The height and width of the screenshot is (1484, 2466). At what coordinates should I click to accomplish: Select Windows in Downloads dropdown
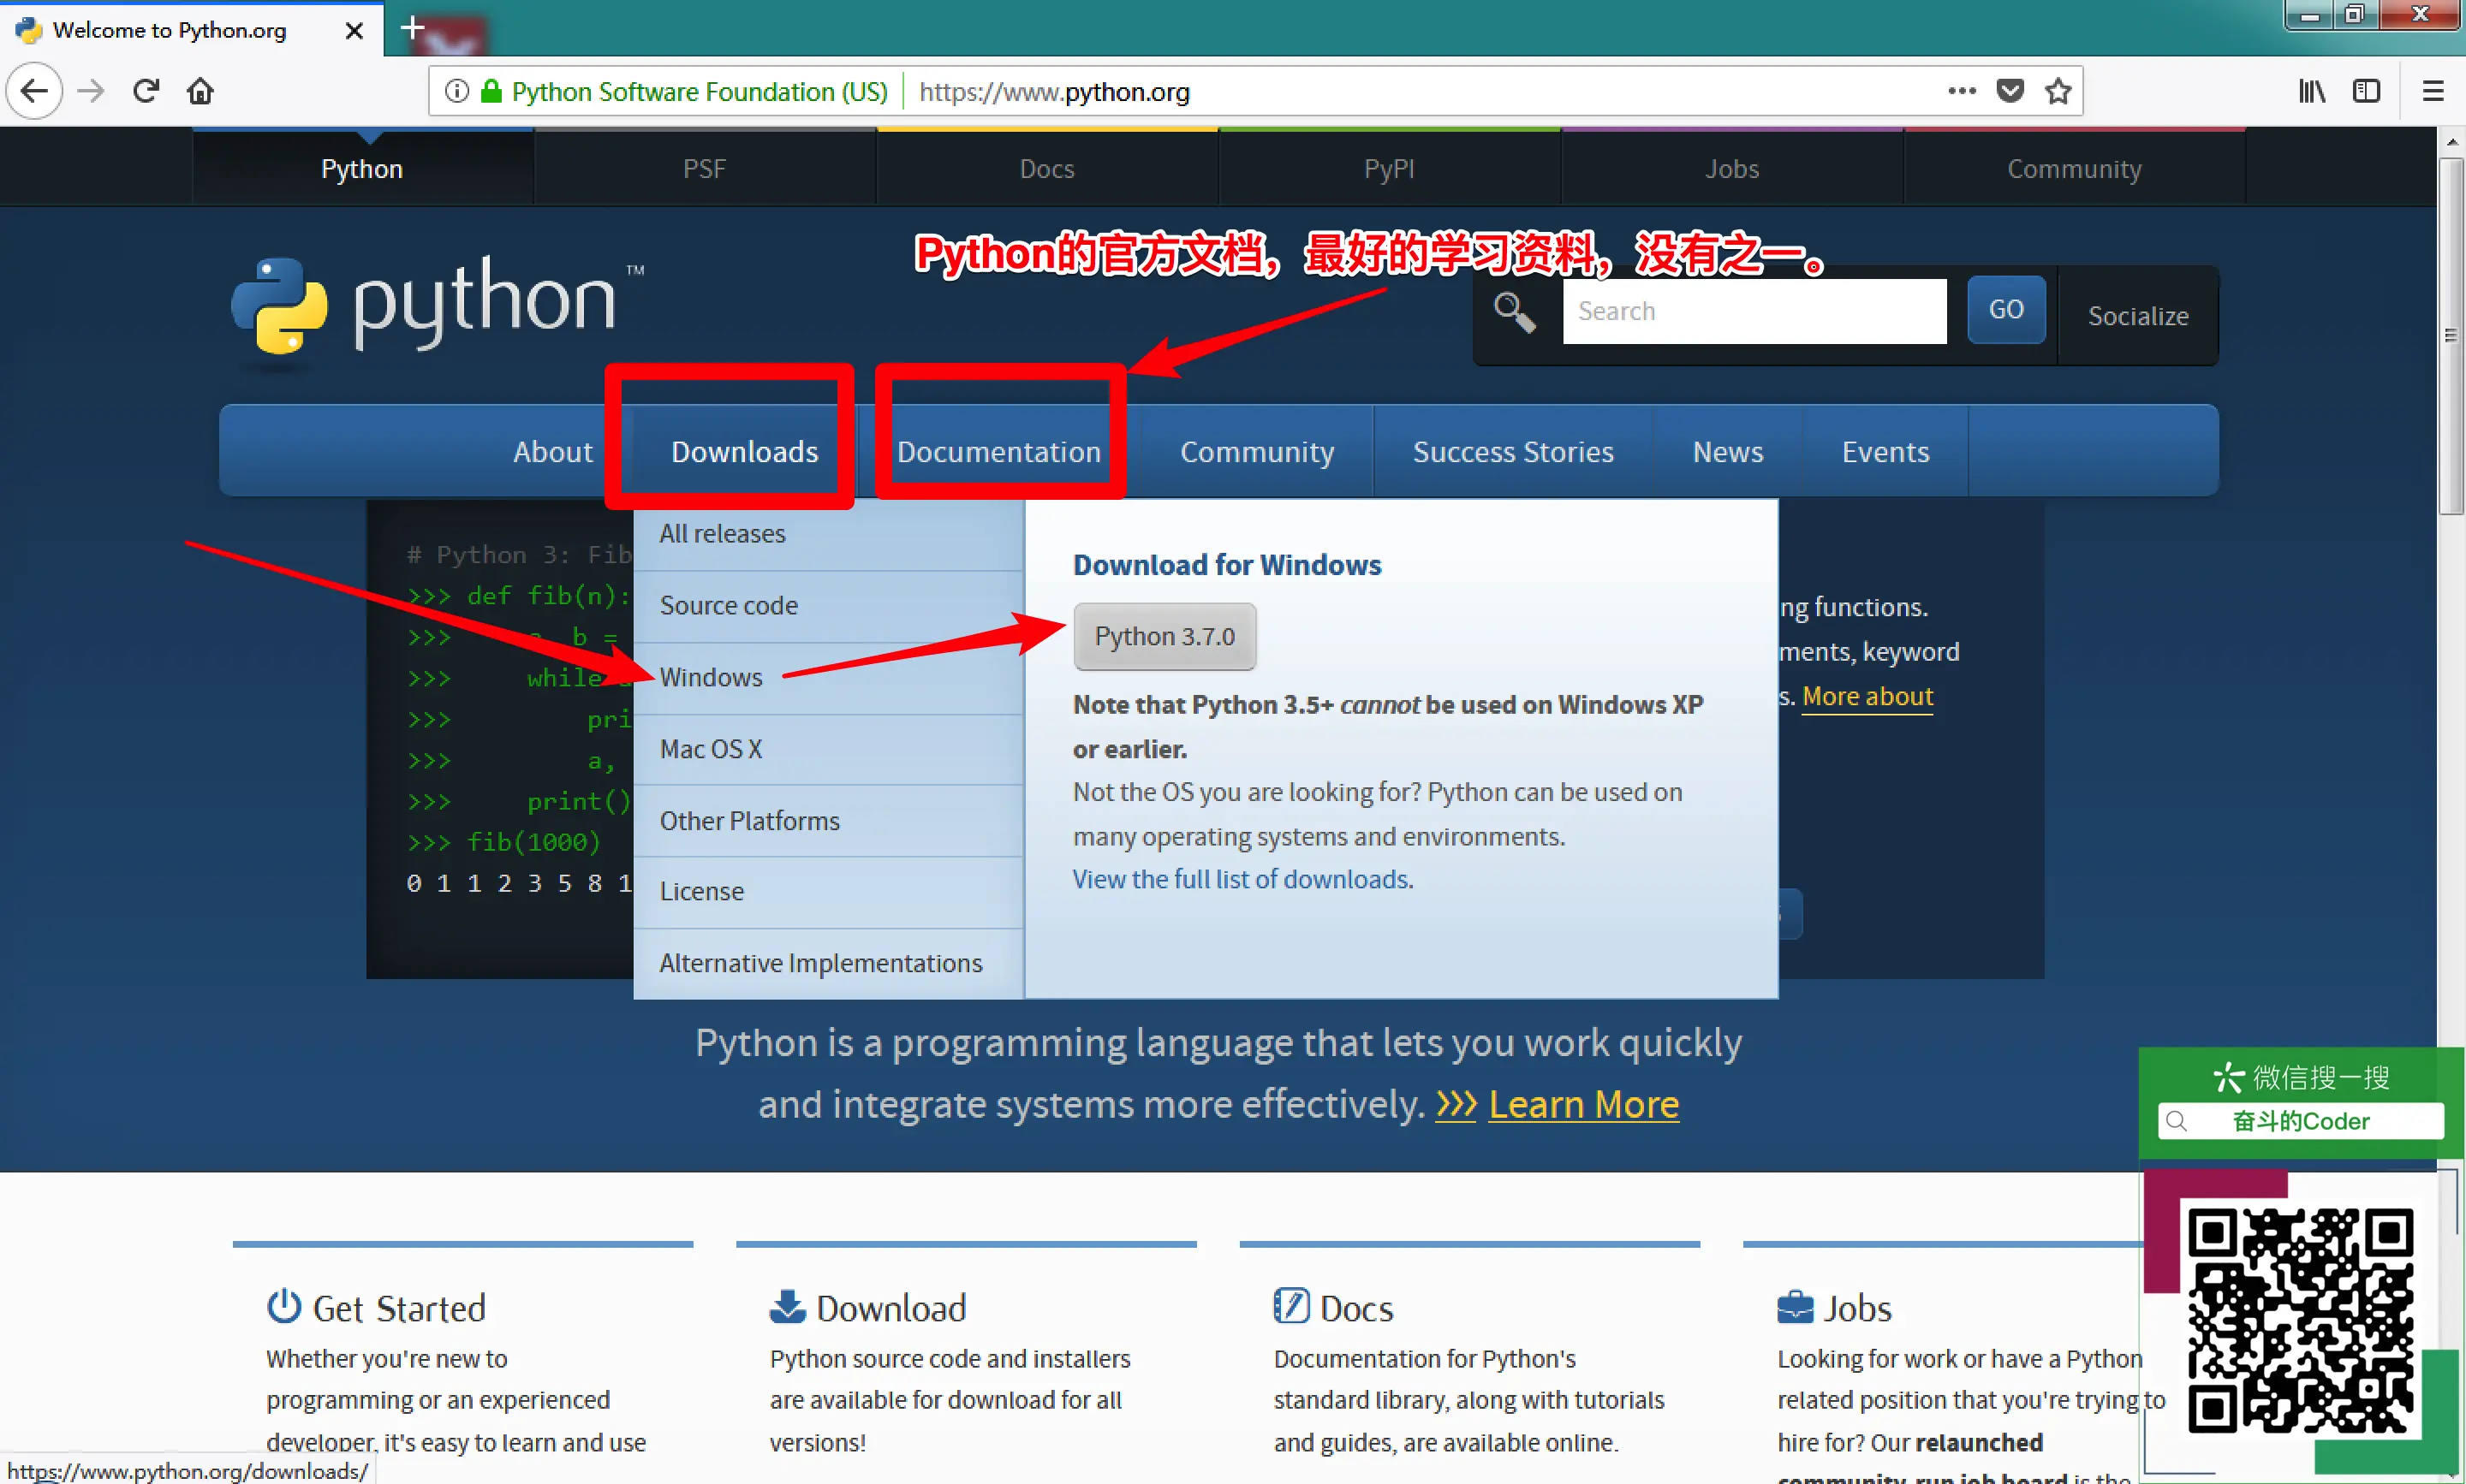pos(711,677)
